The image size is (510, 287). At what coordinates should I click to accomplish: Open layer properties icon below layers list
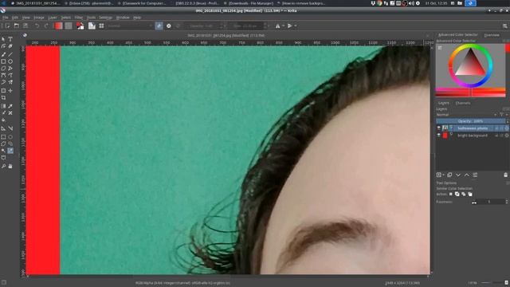pos(475,175)
